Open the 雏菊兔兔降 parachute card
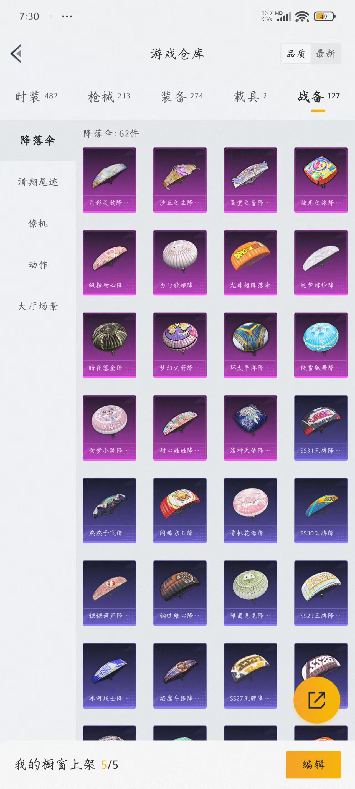Viewport: 355px width, 789px height. (250, 593)
